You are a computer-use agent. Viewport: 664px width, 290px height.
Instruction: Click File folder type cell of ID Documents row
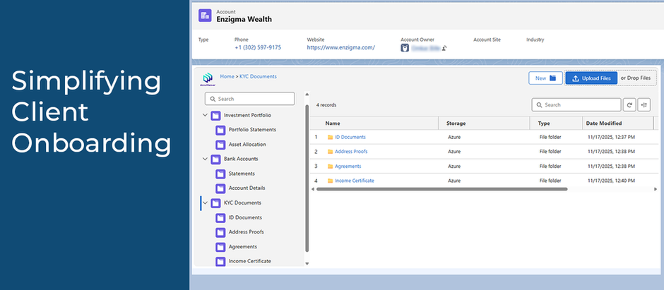pos(550,138)
